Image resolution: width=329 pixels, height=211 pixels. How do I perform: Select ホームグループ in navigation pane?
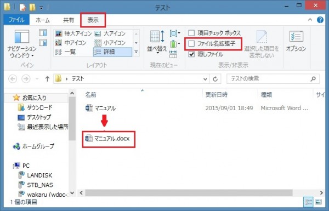coord(33,146)
